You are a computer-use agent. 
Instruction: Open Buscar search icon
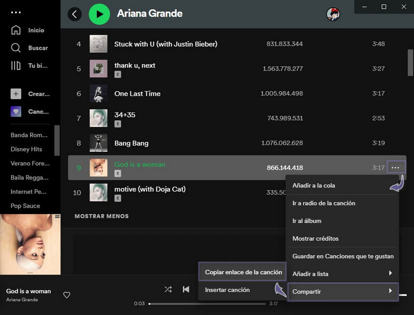point(16,48)
